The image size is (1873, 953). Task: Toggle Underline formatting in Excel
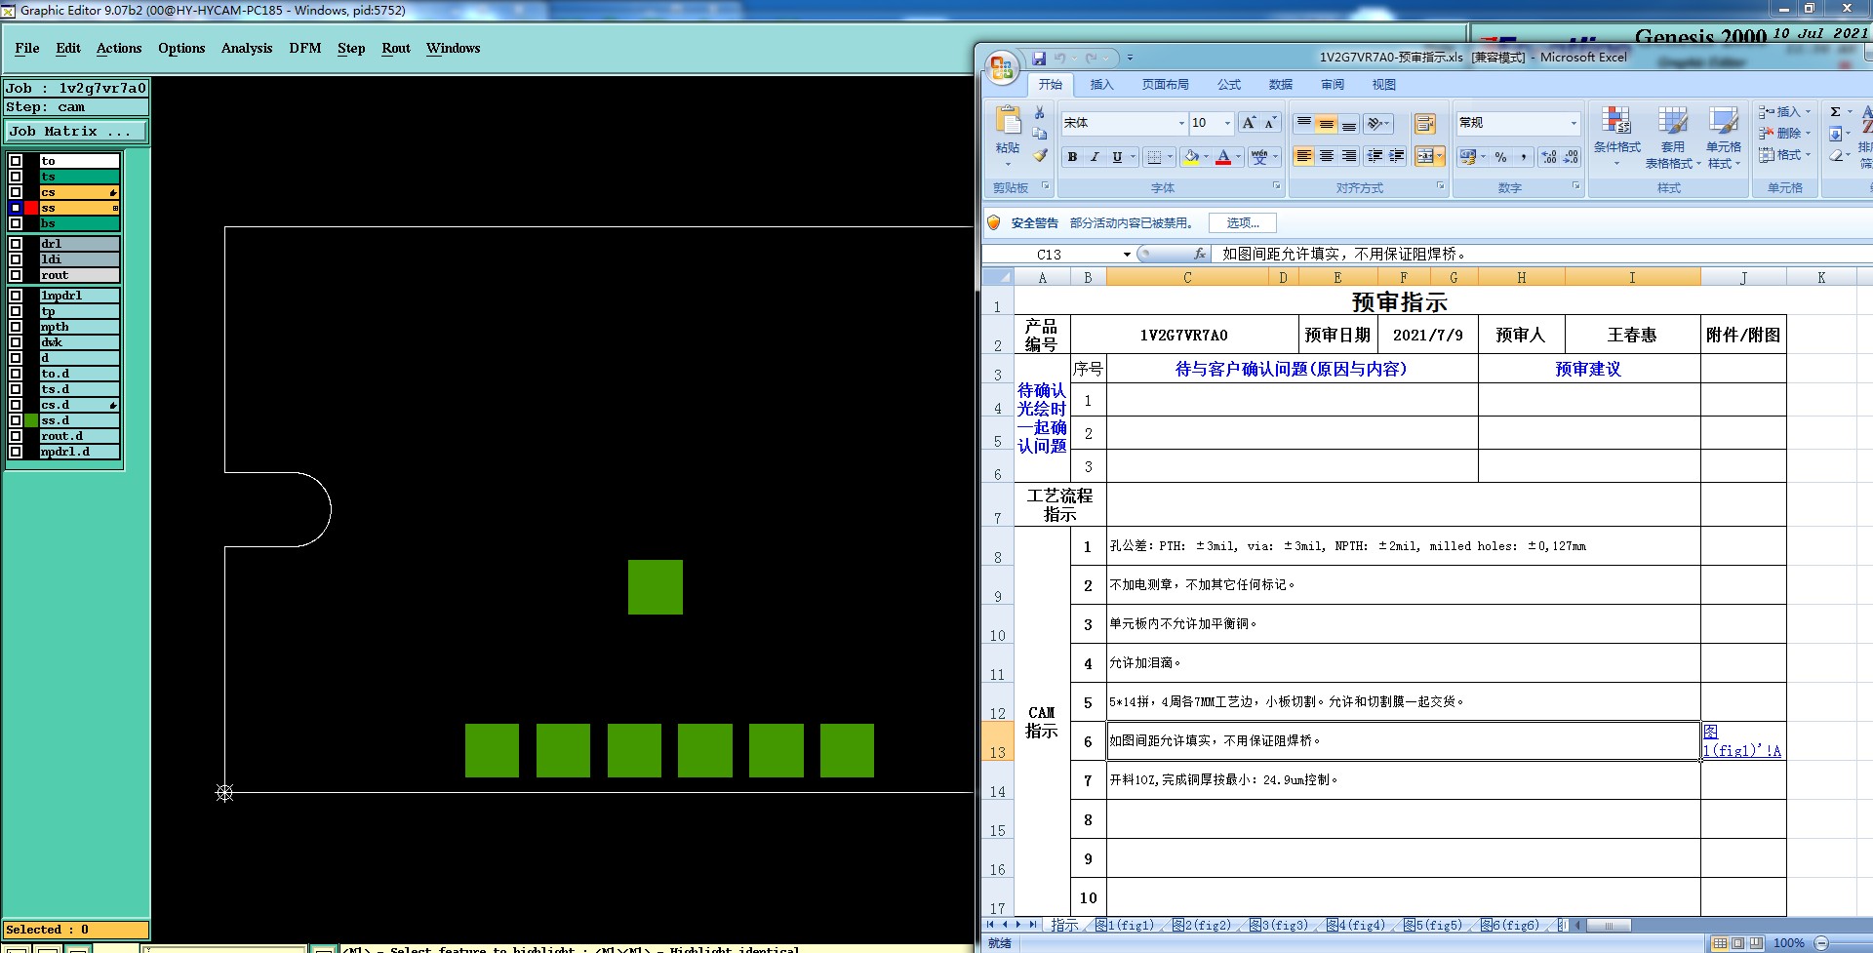point(1117,157)
